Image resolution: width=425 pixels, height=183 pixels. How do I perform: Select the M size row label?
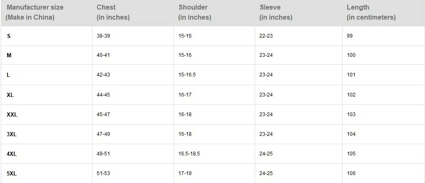pos(9,56)
